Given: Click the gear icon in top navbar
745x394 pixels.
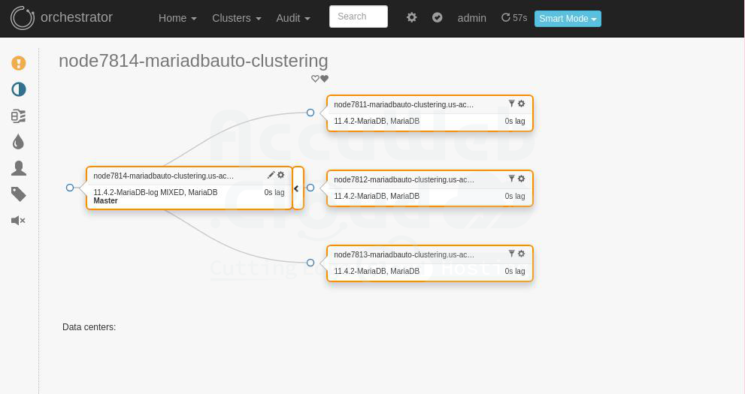Looking at the screenshot, I should pyautogui.click(x=411, y=17).
